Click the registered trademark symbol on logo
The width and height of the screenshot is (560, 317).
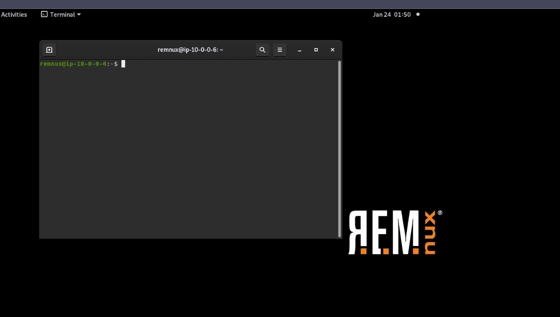point(440,213)
